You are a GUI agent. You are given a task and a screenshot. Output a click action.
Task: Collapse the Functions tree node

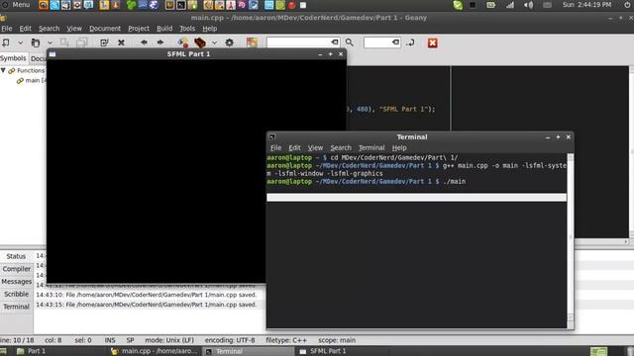tap(3, 70)
